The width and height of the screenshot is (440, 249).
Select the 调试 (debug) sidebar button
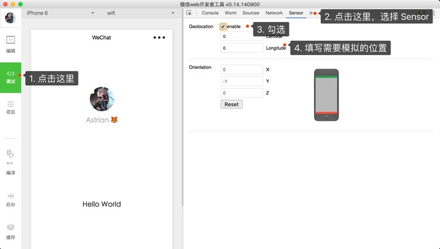[x=10, y=78]
